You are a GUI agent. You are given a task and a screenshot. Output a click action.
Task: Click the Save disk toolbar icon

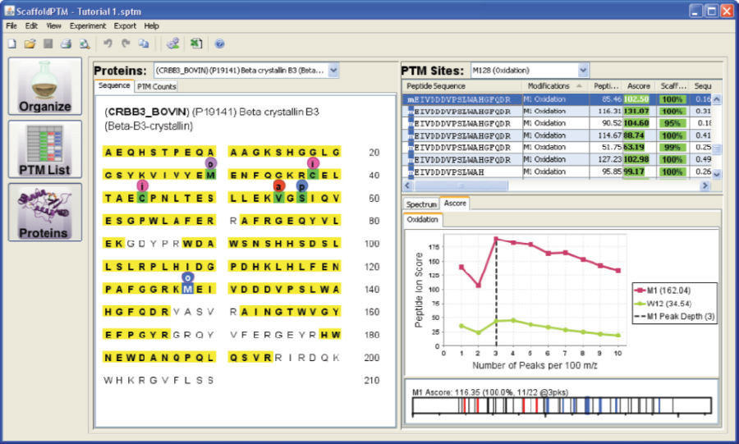pos(48,43)
